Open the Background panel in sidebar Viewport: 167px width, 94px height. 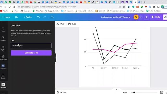(x=3, y=57)
